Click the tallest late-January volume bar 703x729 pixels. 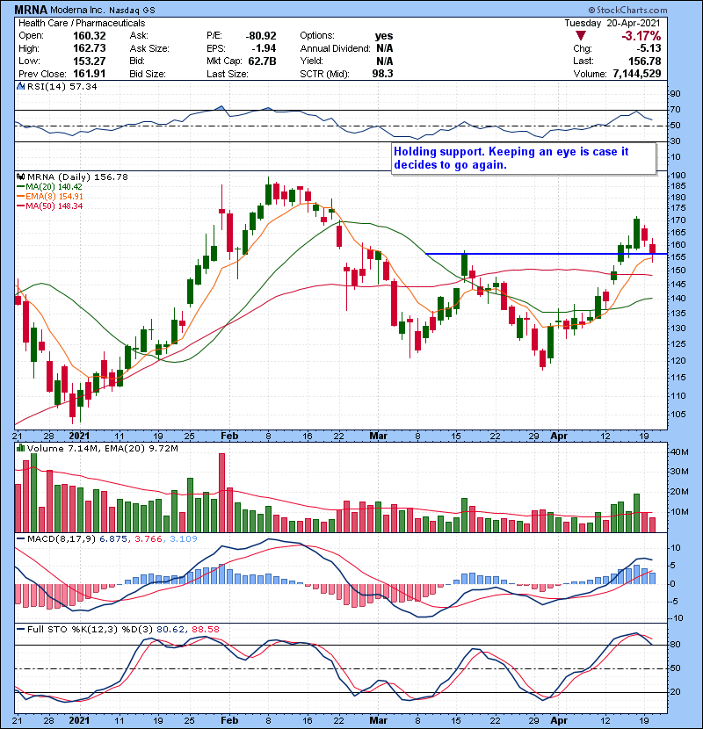click(221, 493)
